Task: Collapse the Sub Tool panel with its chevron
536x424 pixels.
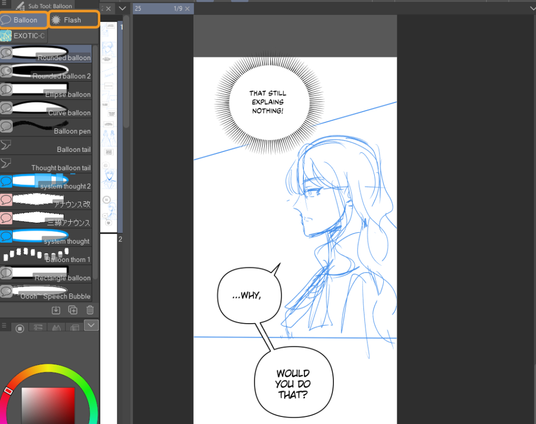Action: [x=122, y=9]
